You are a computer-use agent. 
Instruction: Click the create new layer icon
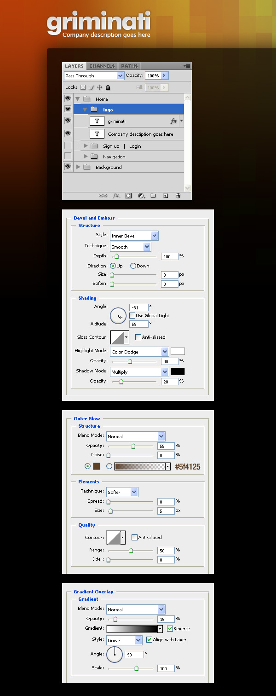[166, 195]
